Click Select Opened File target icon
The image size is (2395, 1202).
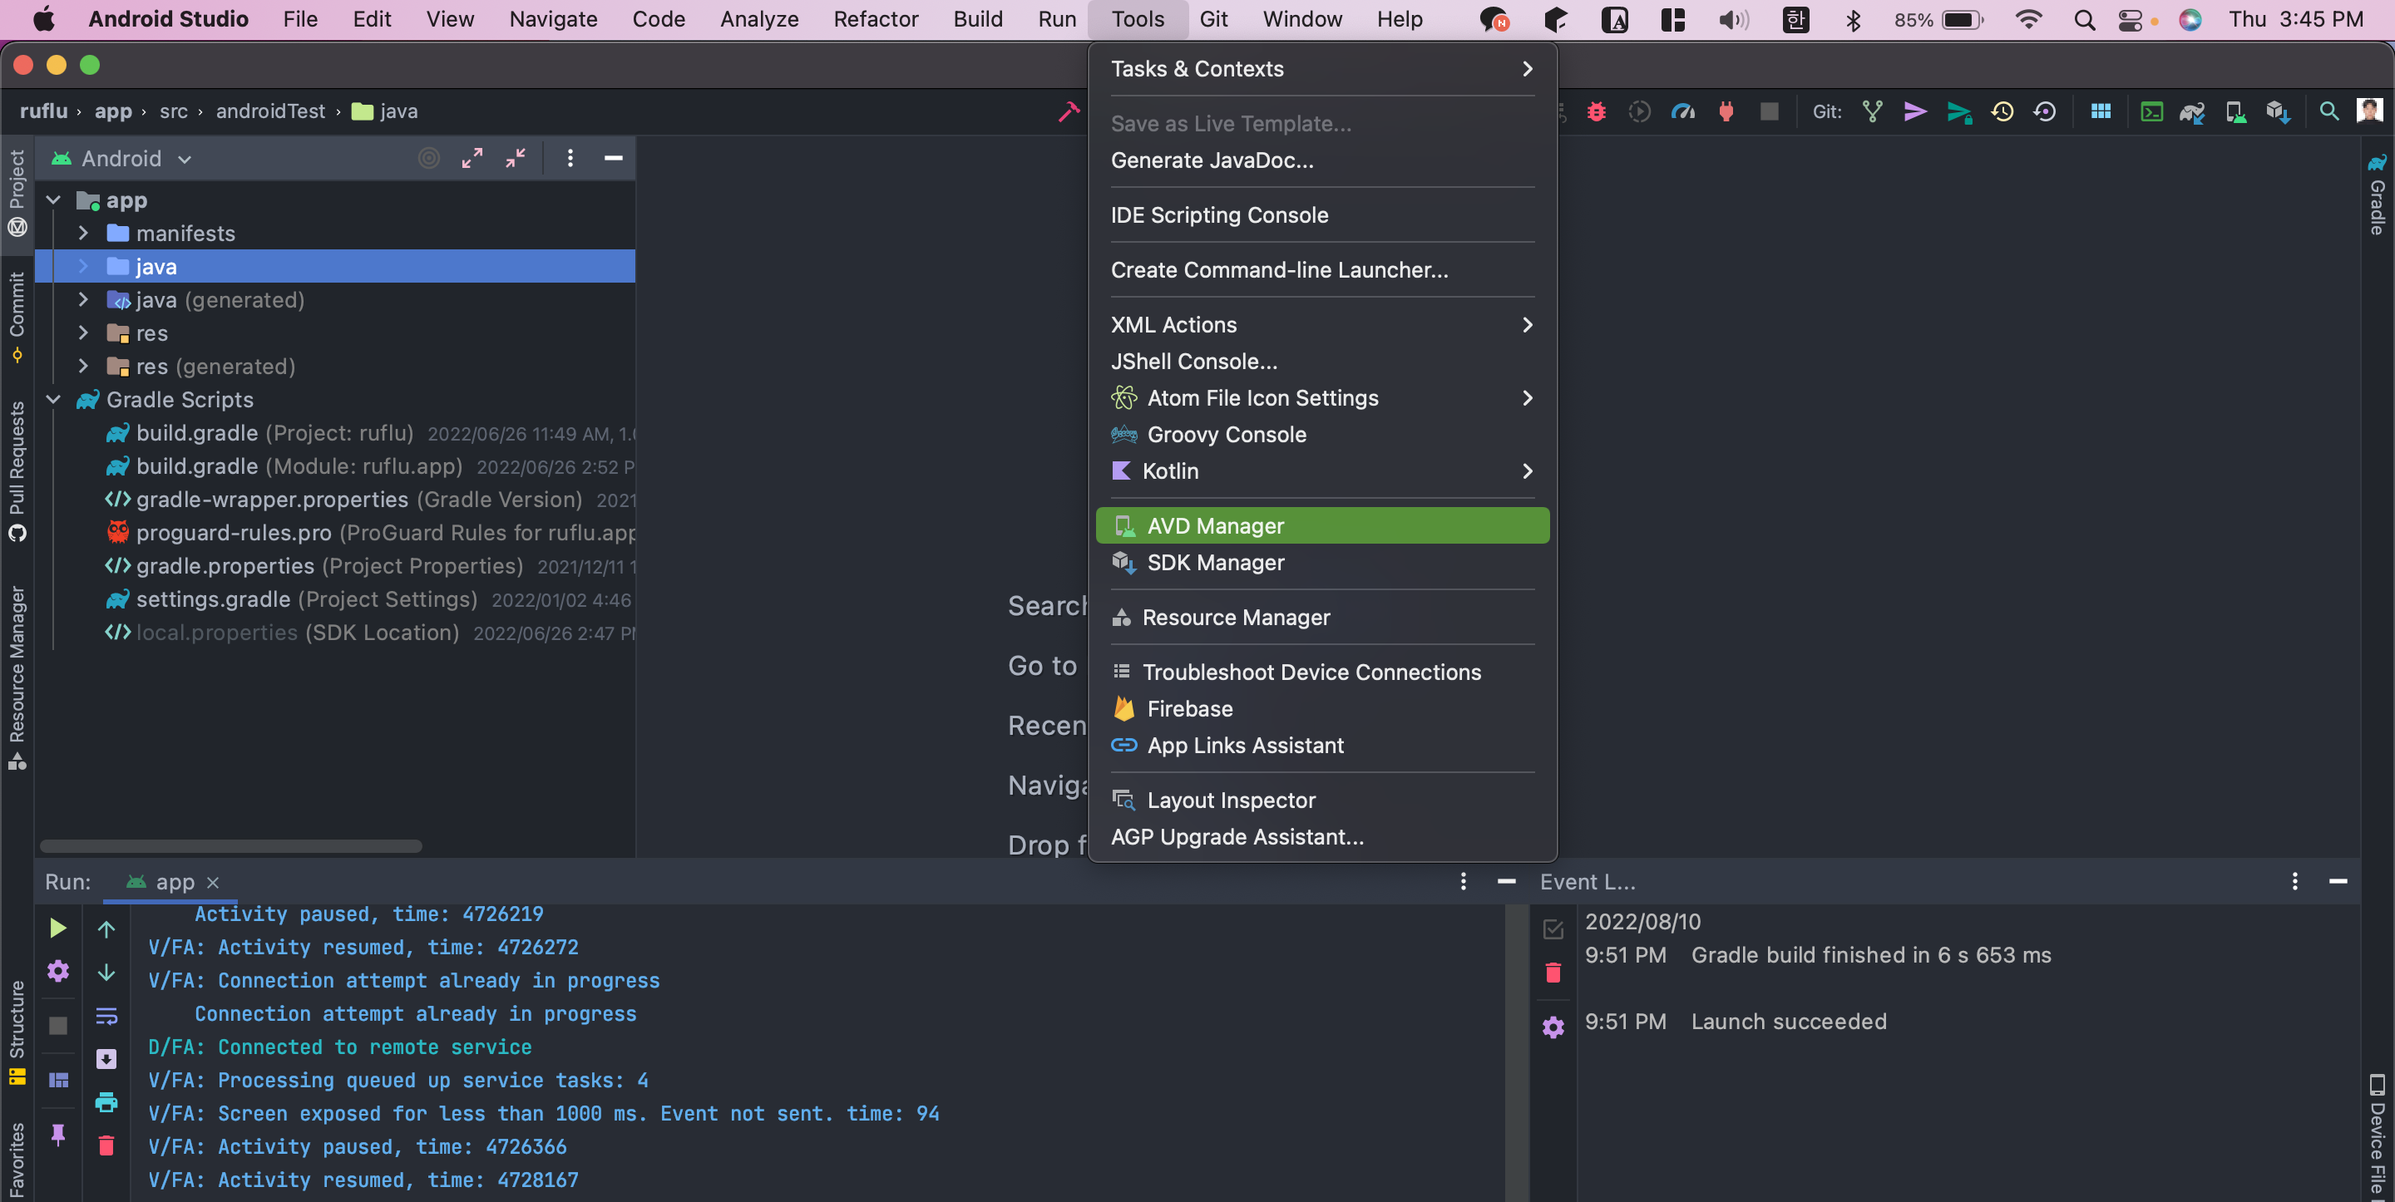[x=428, y=158]
